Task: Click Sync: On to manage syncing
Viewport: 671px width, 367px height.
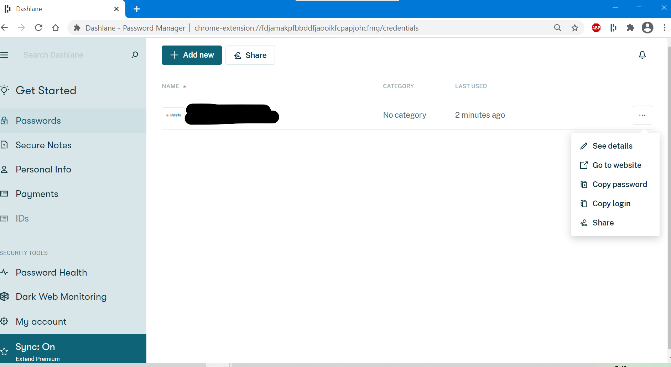Action: tap(35, 347)
